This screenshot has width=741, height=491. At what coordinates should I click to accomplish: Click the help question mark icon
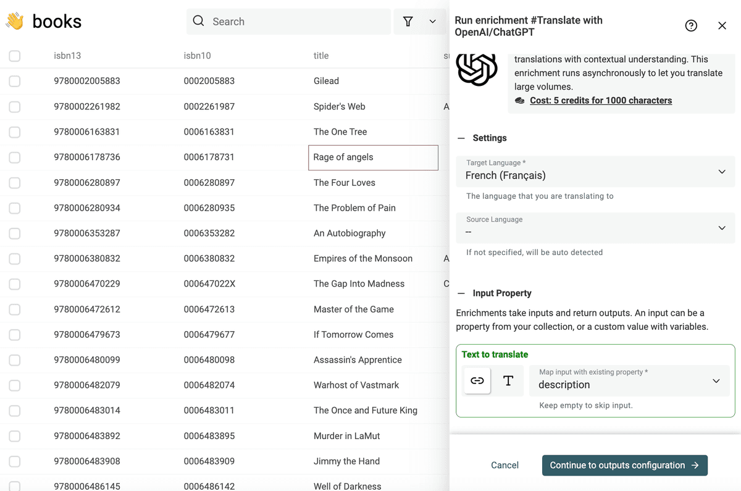pos(691,25)
